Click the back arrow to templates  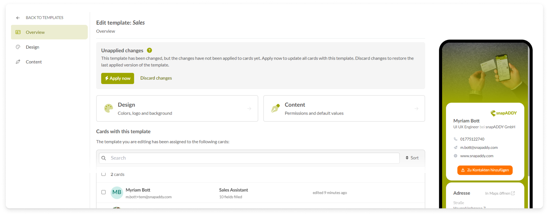(x=18, y=18)
